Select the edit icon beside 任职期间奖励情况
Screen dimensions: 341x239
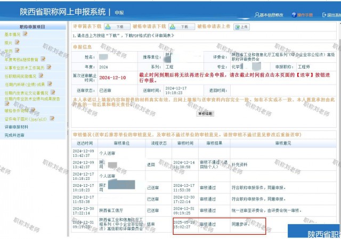tap(41, 76)
